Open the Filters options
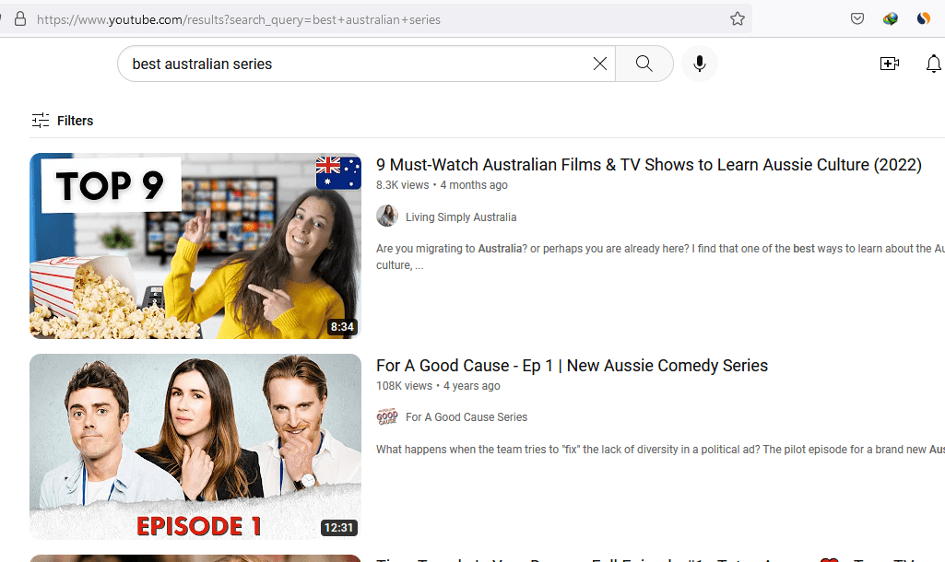Viewport: 945px width, 562px height. click(x=63, y=121)
